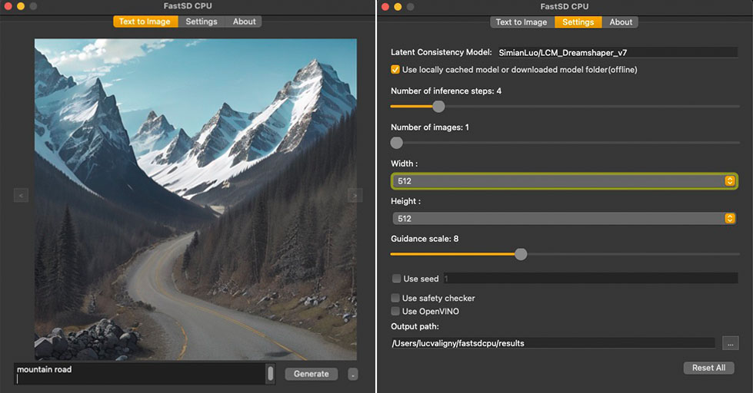Viewport: 753px width, 393px height.
Task: Toggle the Use OpenVINO checkbox
Action: click(396, 311)
